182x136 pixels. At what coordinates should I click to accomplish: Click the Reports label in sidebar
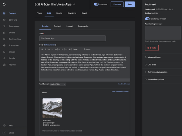(x=12, y=64)
